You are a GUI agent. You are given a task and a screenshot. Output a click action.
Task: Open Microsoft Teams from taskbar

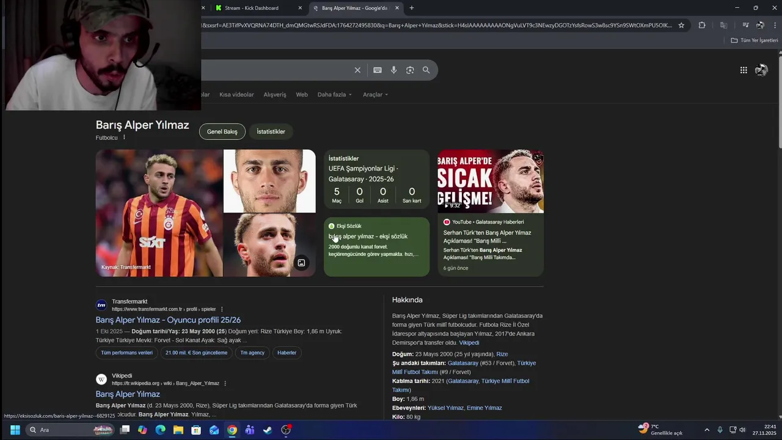(250, 430)
